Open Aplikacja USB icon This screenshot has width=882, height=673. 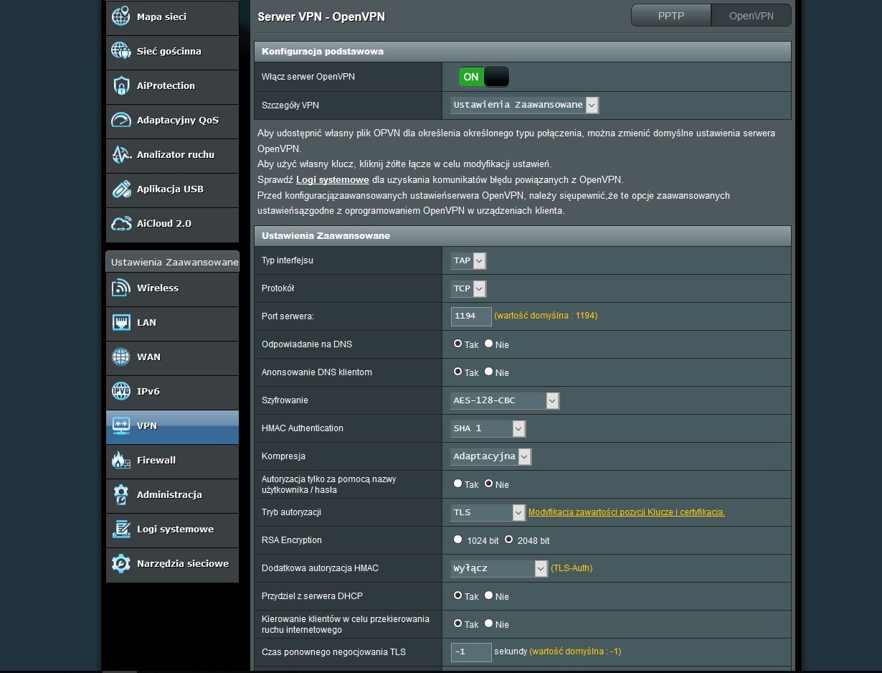pos(121,189)
